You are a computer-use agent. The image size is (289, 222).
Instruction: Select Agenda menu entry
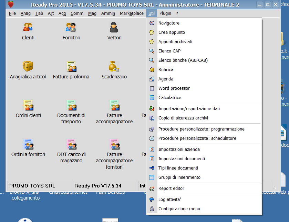tap(204, 79)
